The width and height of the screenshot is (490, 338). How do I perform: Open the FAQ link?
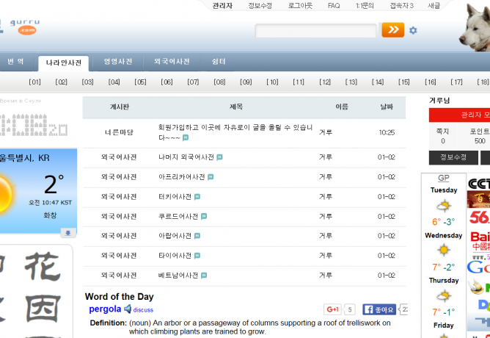[x=334, y=6]
